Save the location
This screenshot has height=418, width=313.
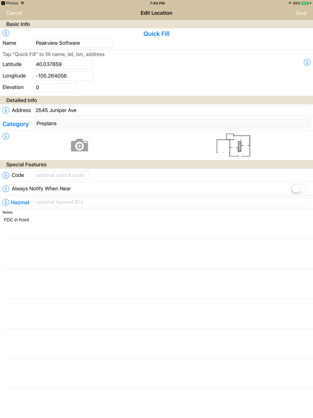pyautogui.click(x=301, y=13)
